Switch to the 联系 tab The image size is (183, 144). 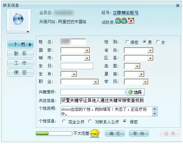pos(21,54)
